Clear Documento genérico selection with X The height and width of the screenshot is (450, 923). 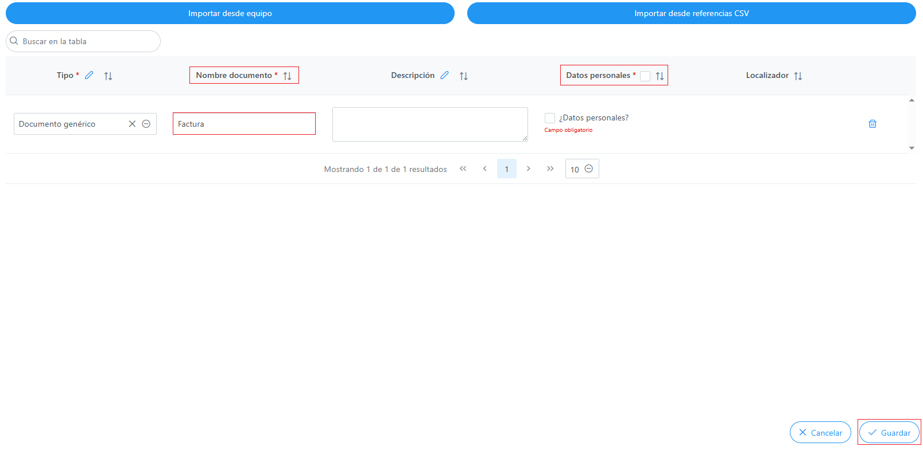[x=132, y=124]
